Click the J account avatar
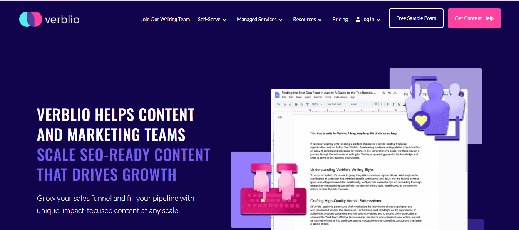This screenshot has height=230, width=519. coord(461,94)
